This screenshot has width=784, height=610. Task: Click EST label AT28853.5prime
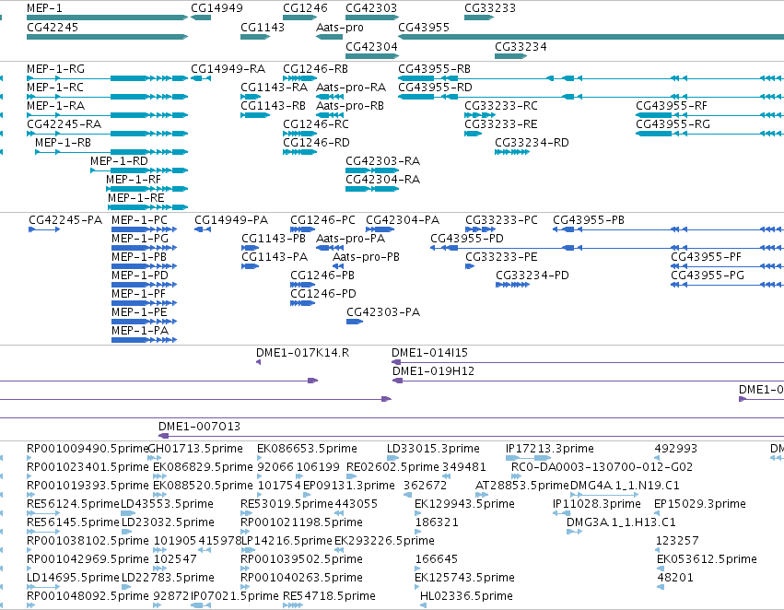pyautogui.click(x=522, y=486)
